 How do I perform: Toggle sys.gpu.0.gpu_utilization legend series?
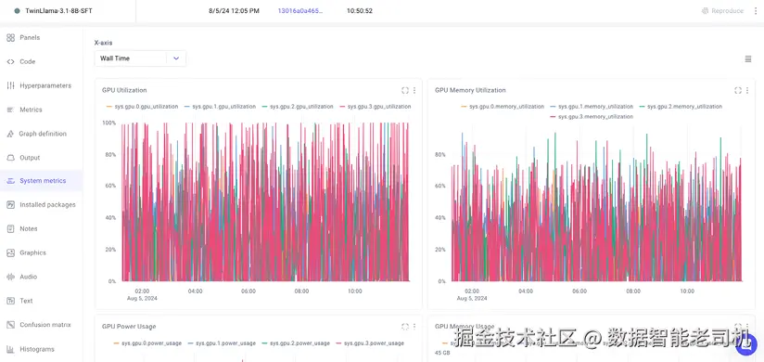coord(142,107)
